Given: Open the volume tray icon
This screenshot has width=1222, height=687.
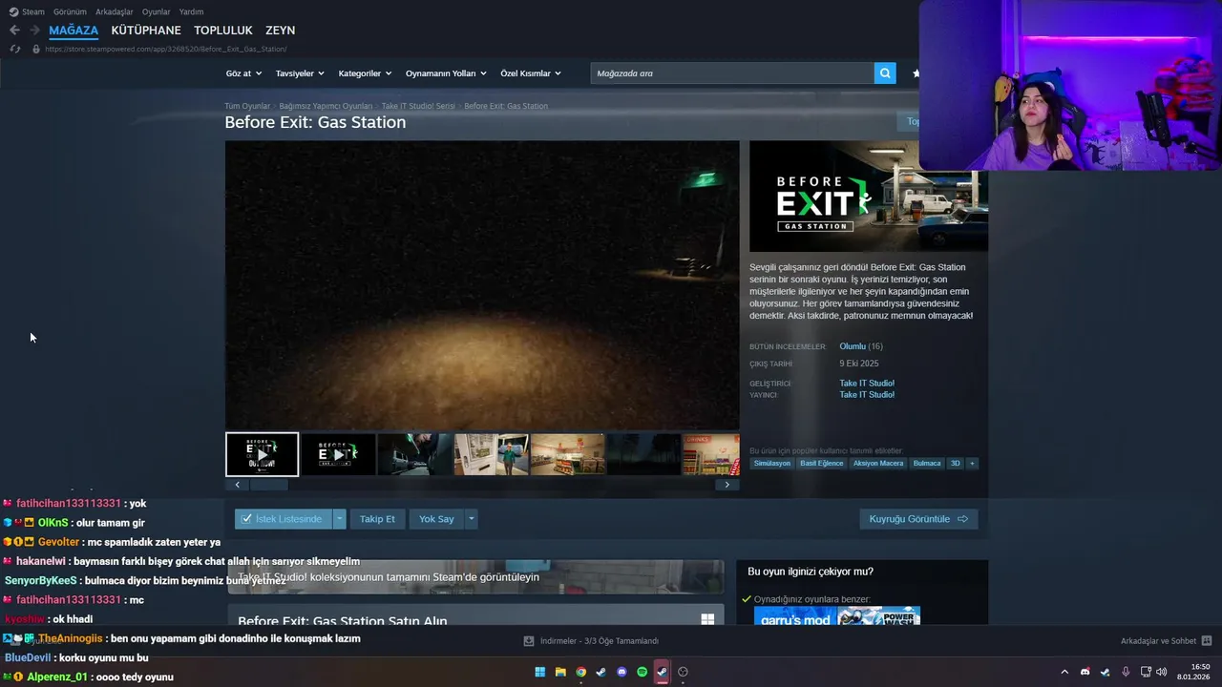Looking at the screenshot, I should pyautogui.click(x=1162, y=672).
